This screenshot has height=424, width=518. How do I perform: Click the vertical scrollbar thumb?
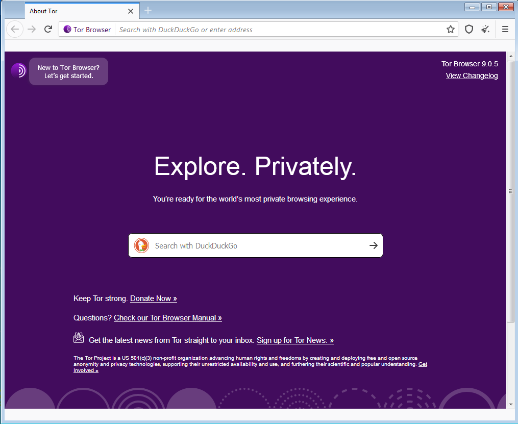(x=511, y=191)
